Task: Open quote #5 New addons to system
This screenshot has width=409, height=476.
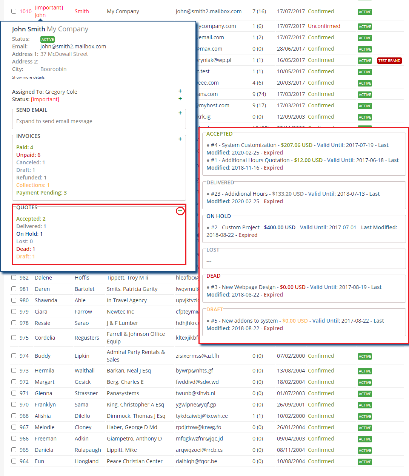Action: tap(244, 321)
